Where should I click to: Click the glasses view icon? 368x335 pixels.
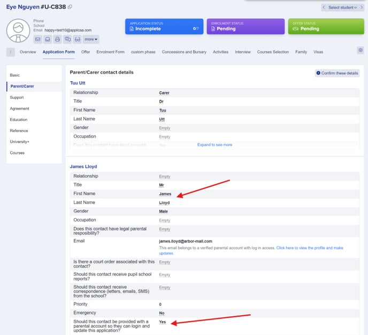(x=78, y=40)
